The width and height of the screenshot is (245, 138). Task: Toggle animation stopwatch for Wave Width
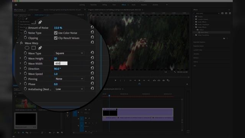click(25, 63)
